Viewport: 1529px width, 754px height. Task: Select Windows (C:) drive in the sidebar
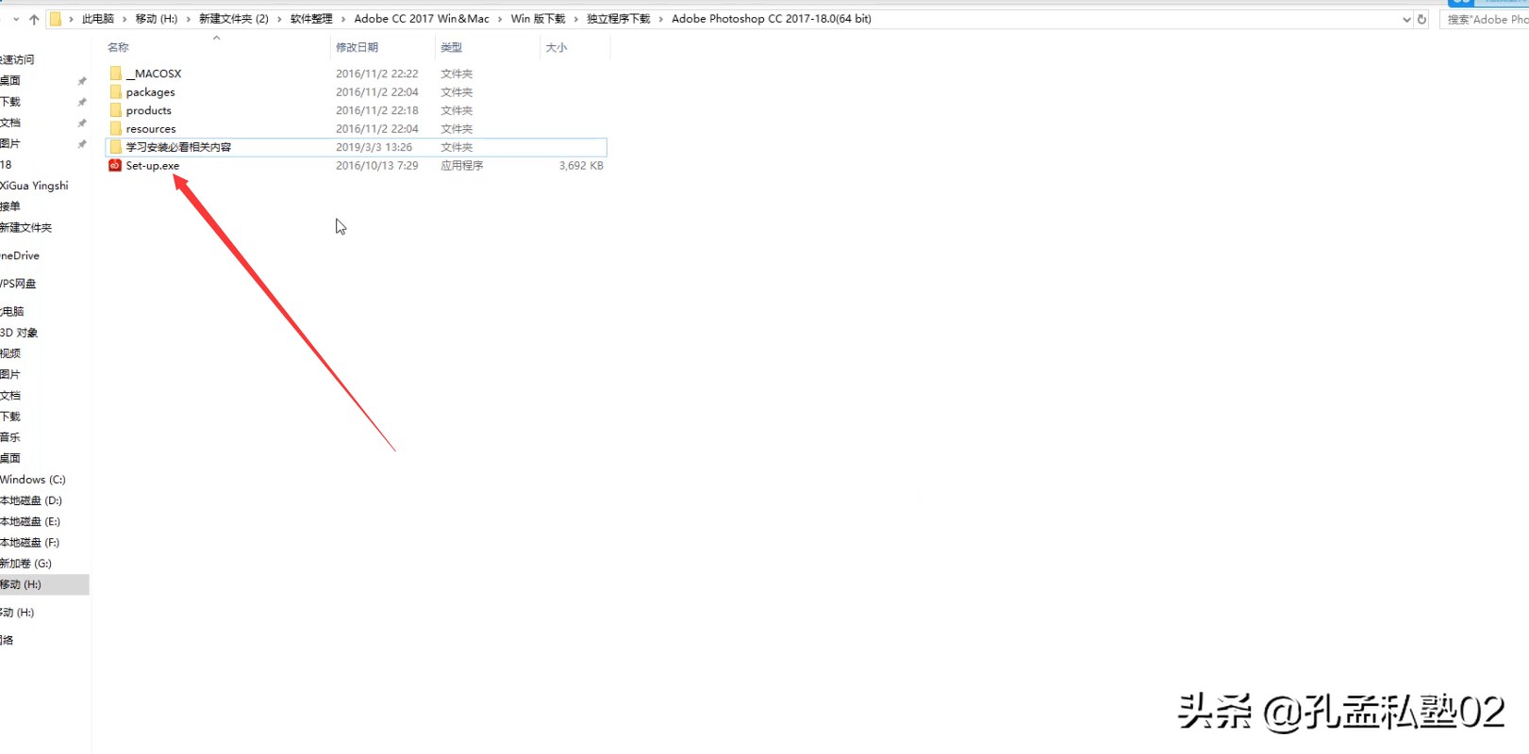click(33, 480)
